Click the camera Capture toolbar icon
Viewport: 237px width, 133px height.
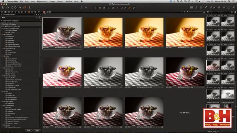[x=8, y=7]
